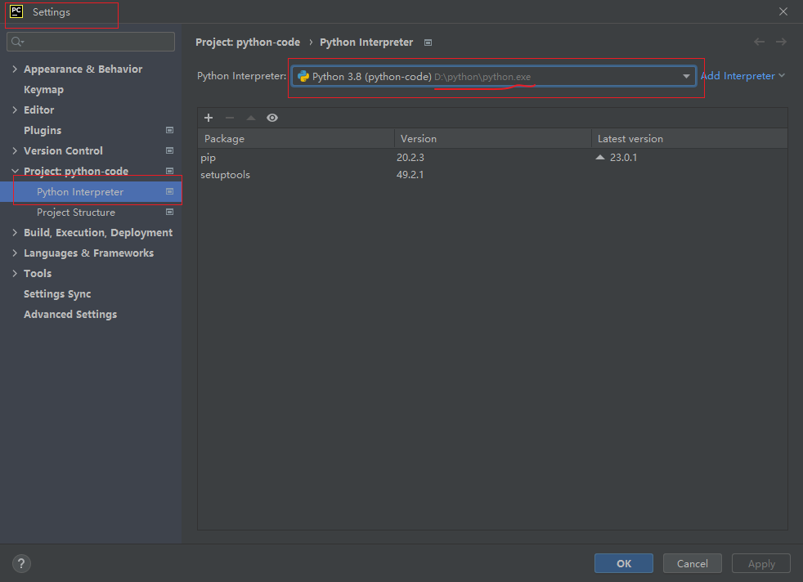Click the install package plus icon
Image resolution: width=803 pixels, height=582 pixels.
[x=209, y=118]
